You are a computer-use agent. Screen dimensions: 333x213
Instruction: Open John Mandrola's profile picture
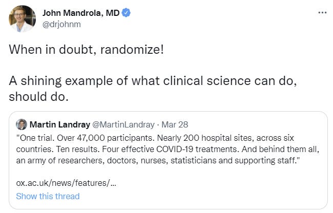pos(22,18)
